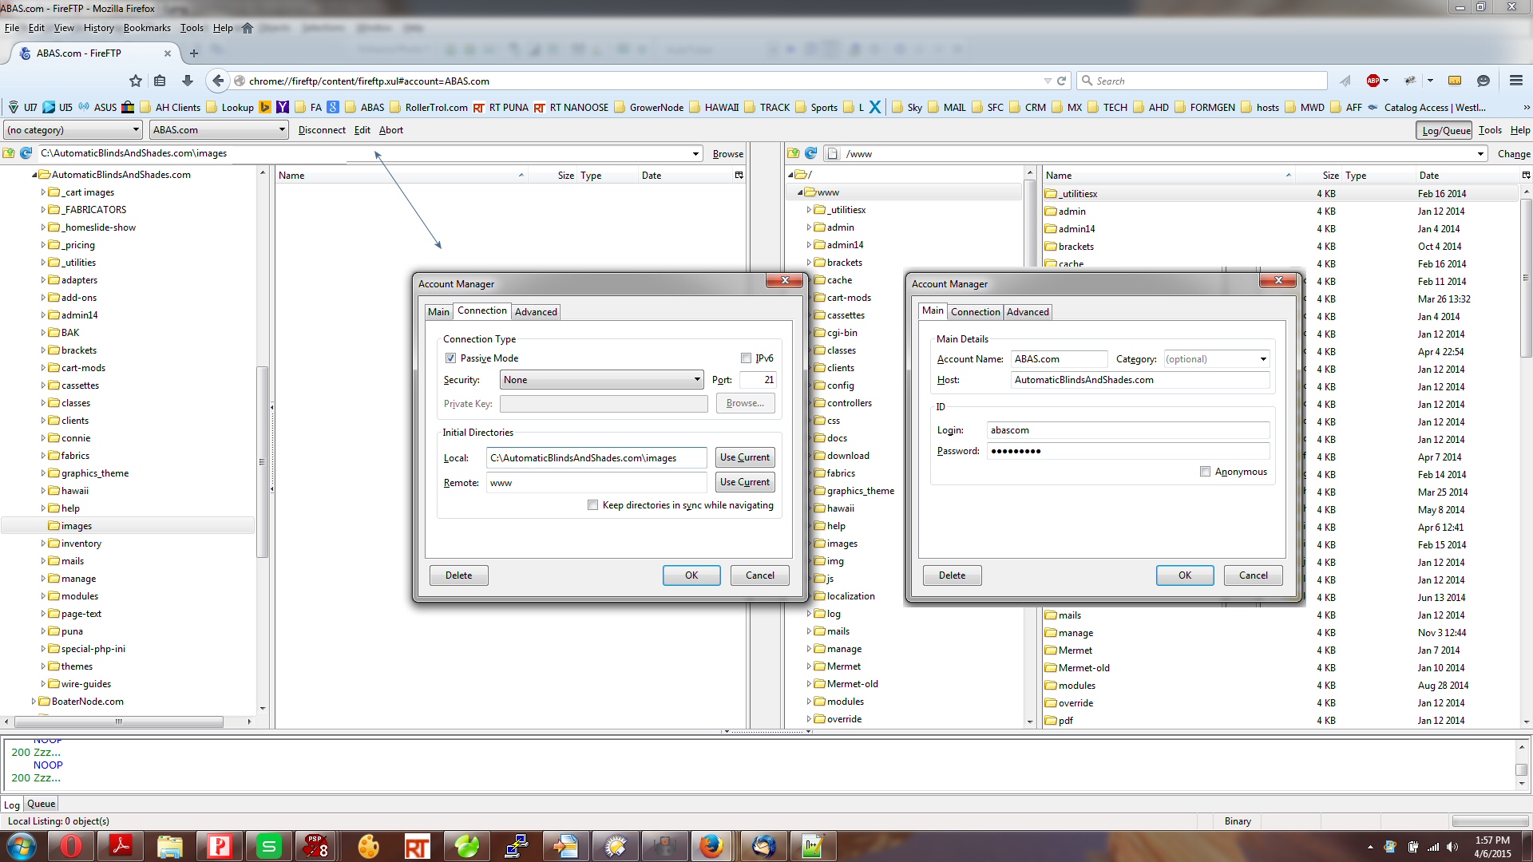Click Firefox bookmark star icon
The height and width of the screenshot is (862, 1533).
[136, 81]
